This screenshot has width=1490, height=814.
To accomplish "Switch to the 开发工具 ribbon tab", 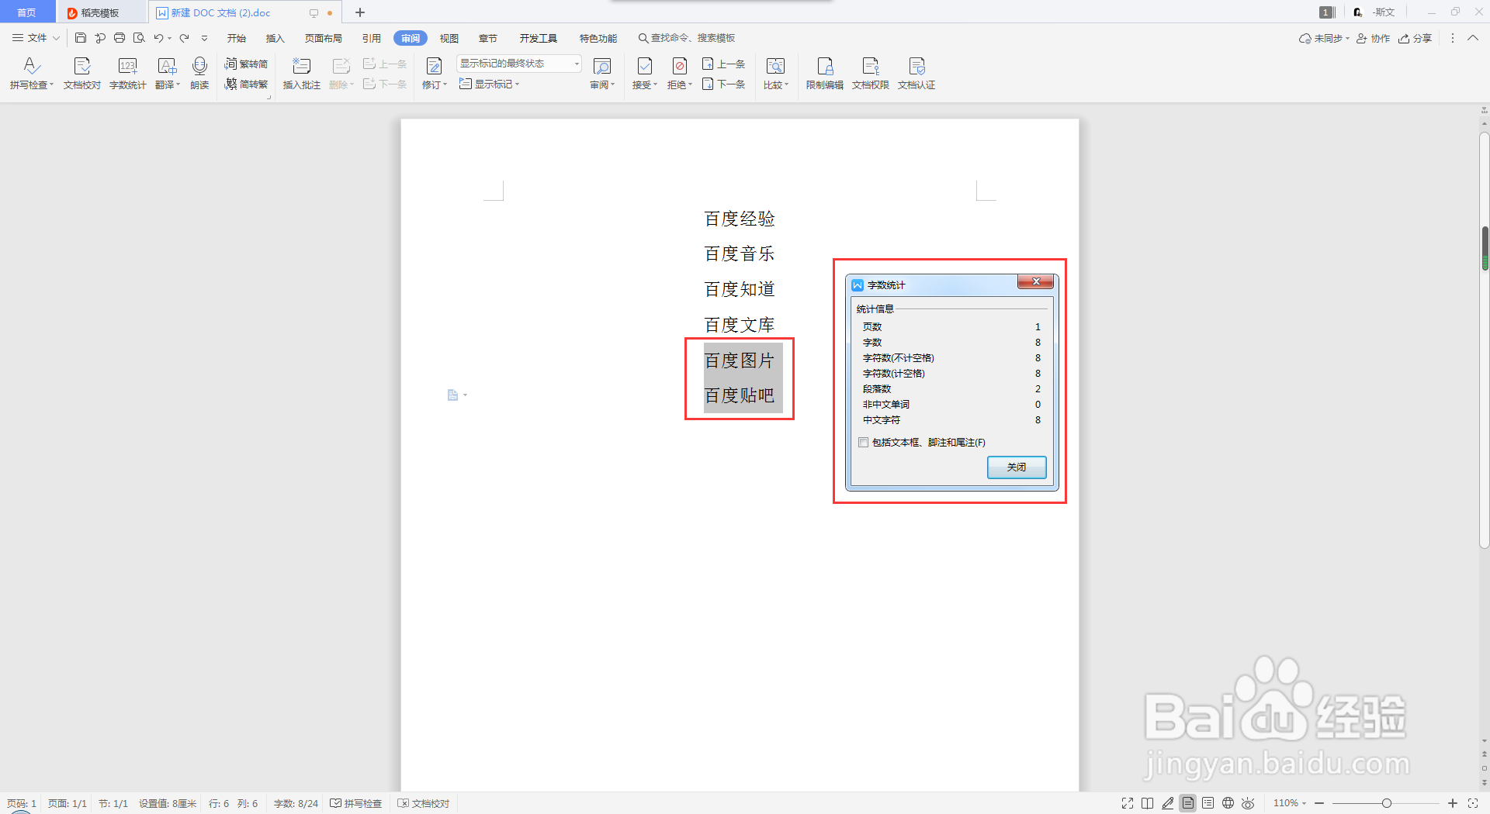I will click(539, 38).
